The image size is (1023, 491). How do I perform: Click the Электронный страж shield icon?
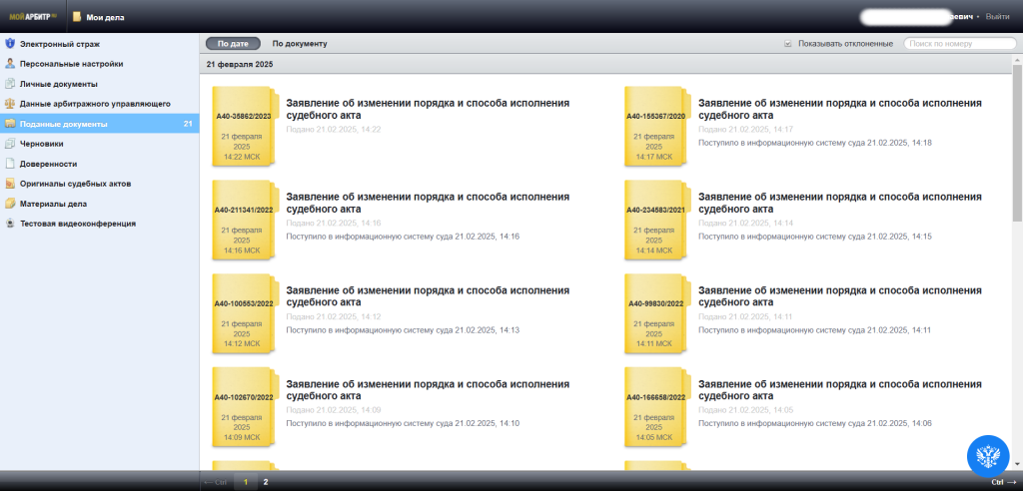10,44
